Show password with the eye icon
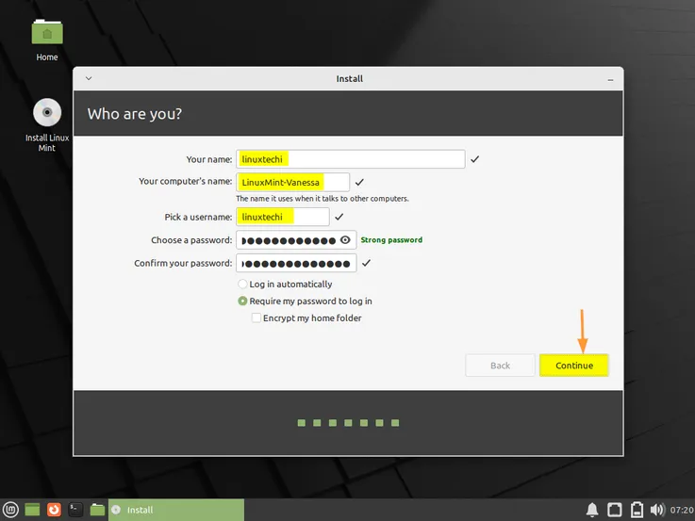 click(x=345, y=240)
